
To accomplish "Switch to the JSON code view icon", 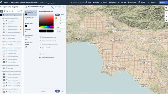I will point(62,91).
